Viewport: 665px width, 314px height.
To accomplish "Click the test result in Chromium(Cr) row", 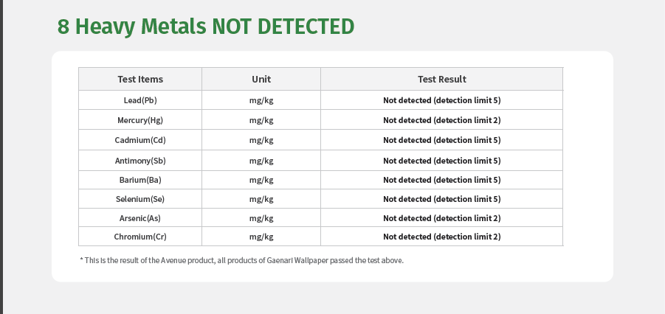I will (x=441, y=237).
